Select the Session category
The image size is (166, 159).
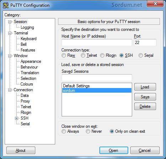click(x=20, y=22)
